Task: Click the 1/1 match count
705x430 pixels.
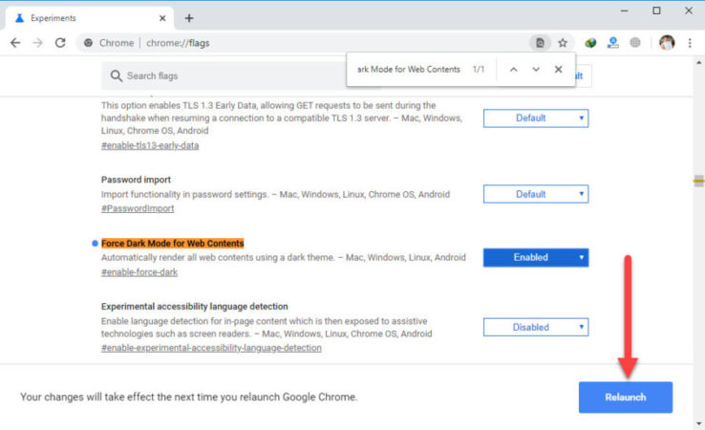Action: click(x=479, y=69)
